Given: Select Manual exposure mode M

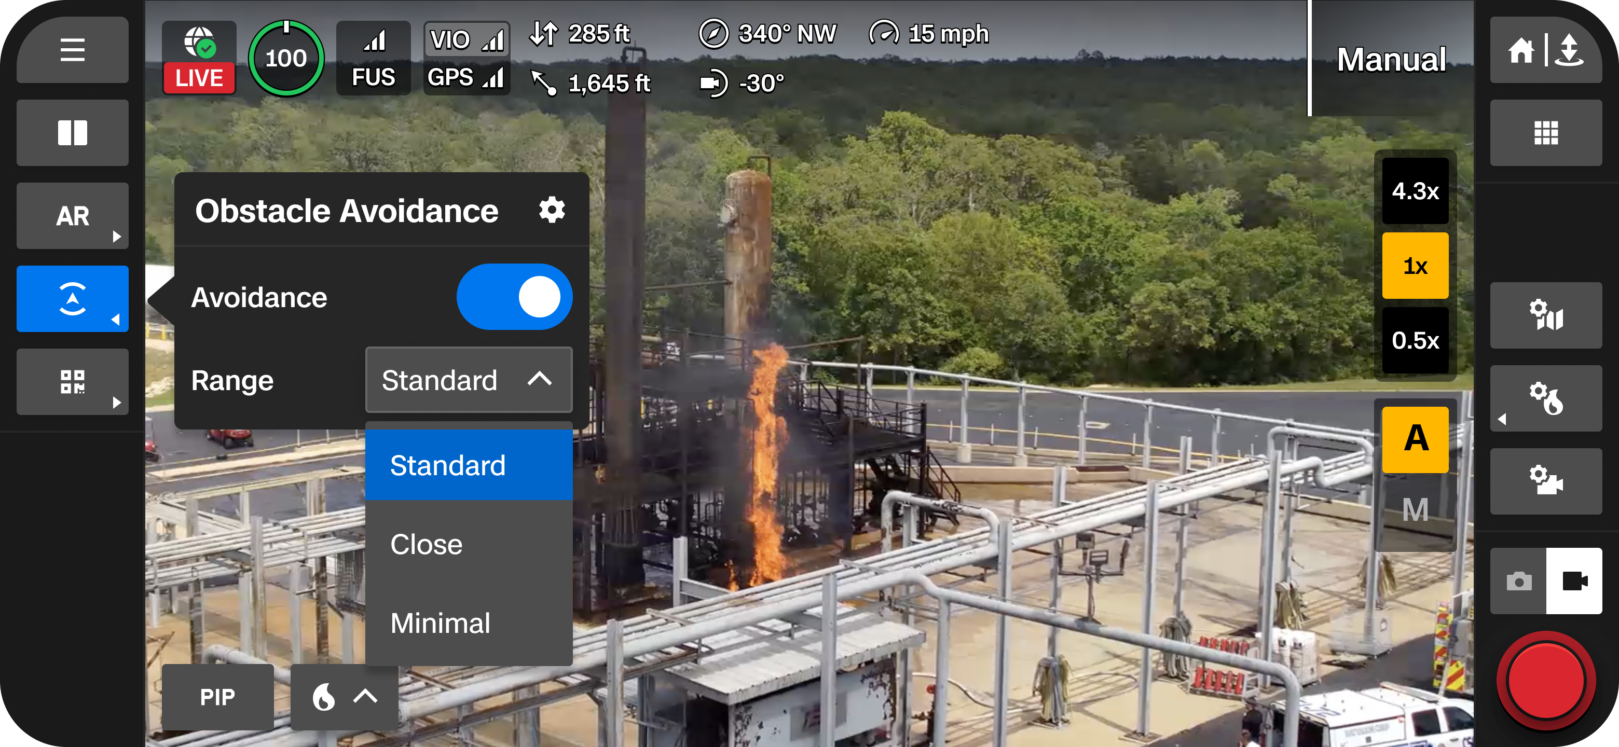Looking at the screenshot, I should [1416, 509].
